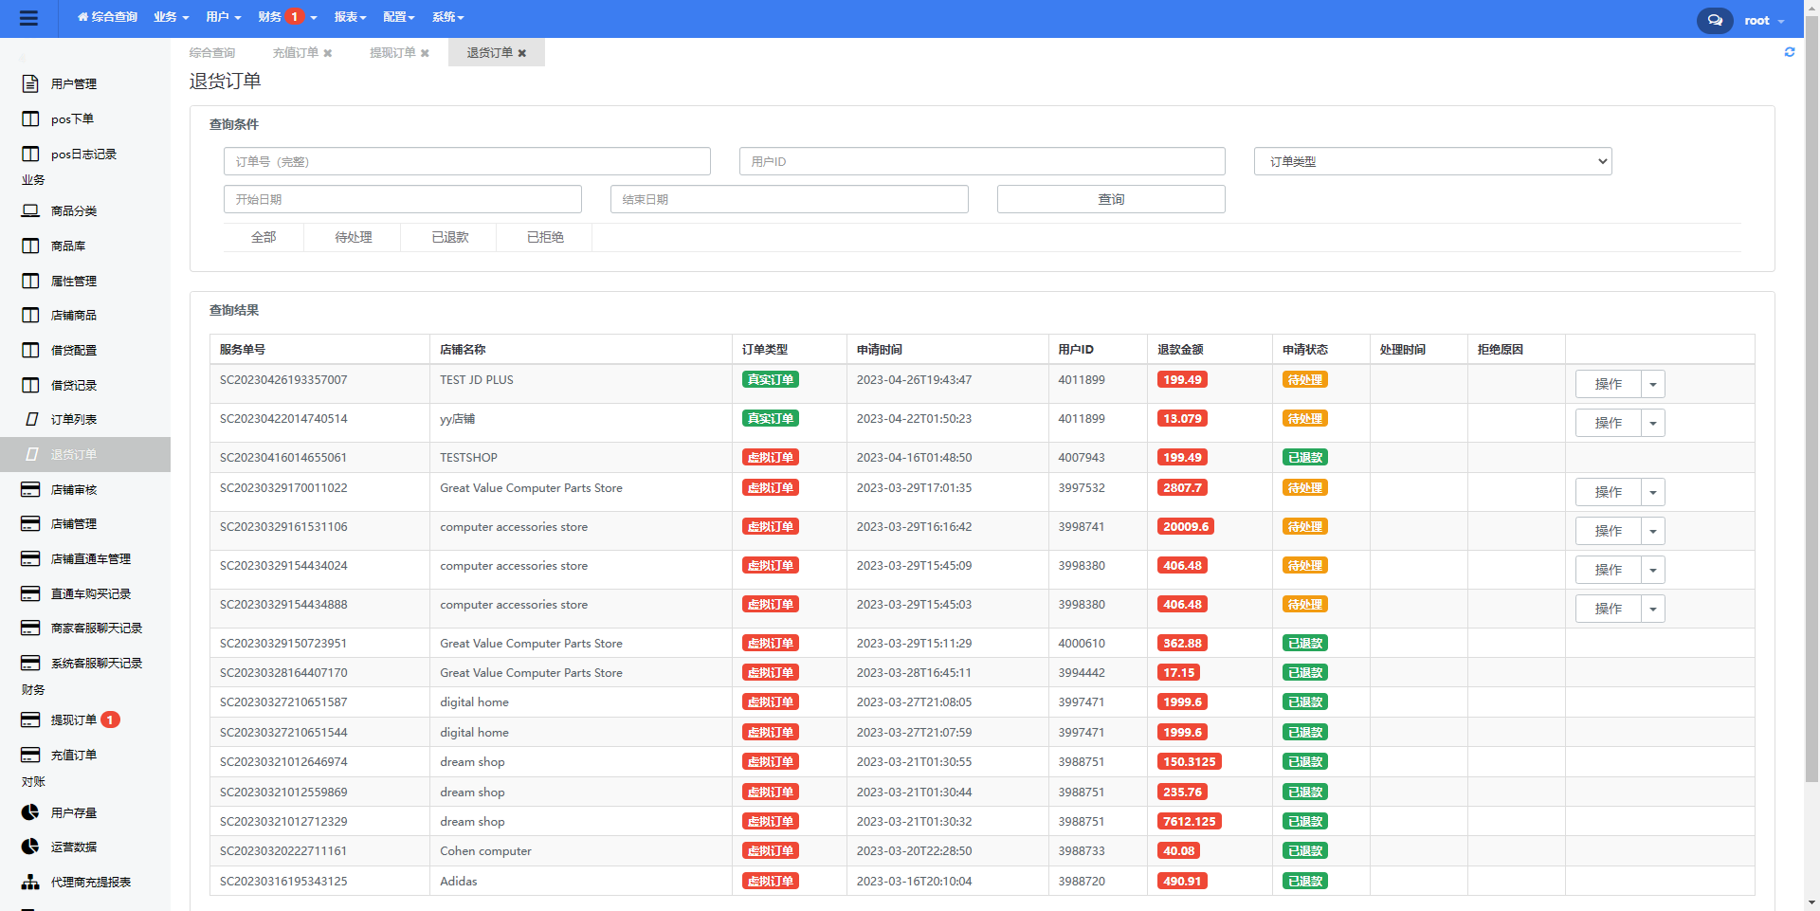Expand 操作 caret for order SC20230422014740514
The image size is (1820, 911).
point(1653,423)
